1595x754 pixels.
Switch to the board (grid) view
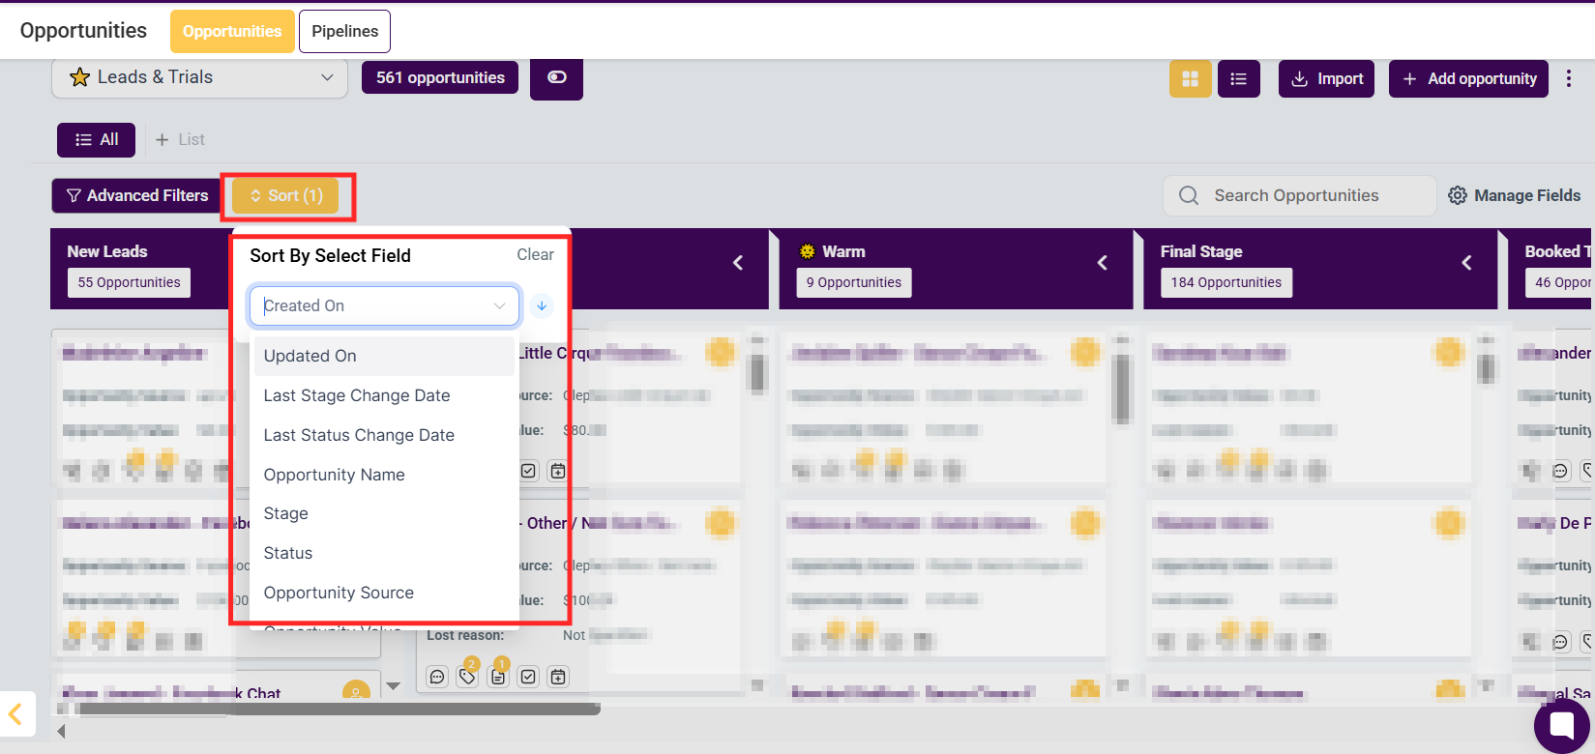point(1190,79)
